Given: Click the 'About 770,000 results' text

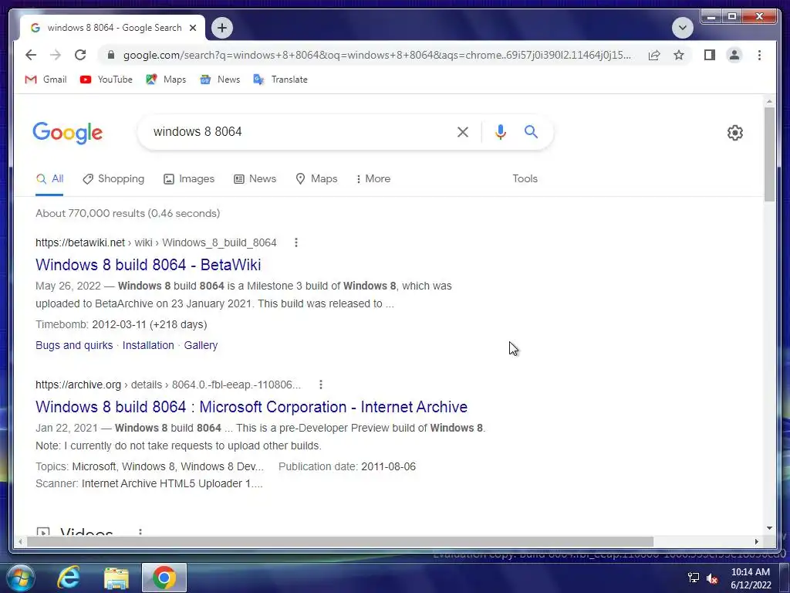Looking at the screenshot, I should (x=127, y=213).
